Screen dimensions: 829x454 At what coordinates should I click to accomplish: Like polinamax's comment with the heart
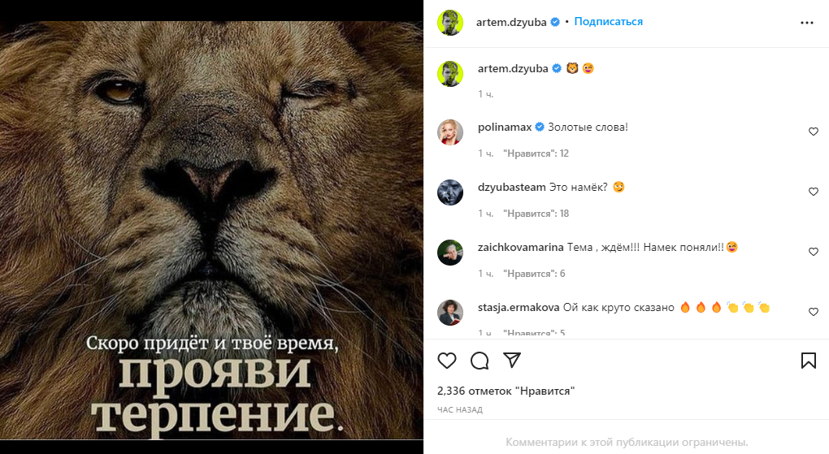[813, 132]
